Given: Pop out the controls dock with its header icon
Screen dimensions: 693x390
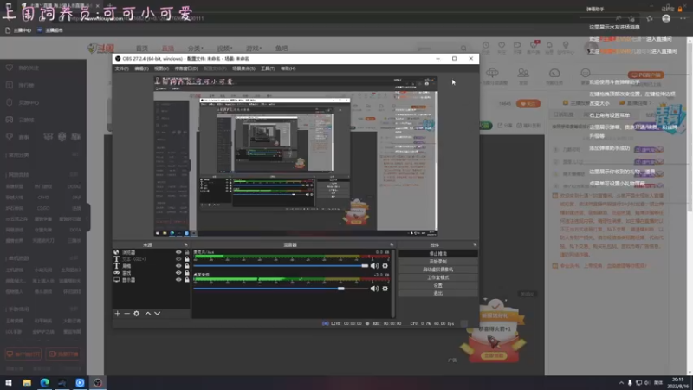Looking at the screenshot, I should 475,244.
